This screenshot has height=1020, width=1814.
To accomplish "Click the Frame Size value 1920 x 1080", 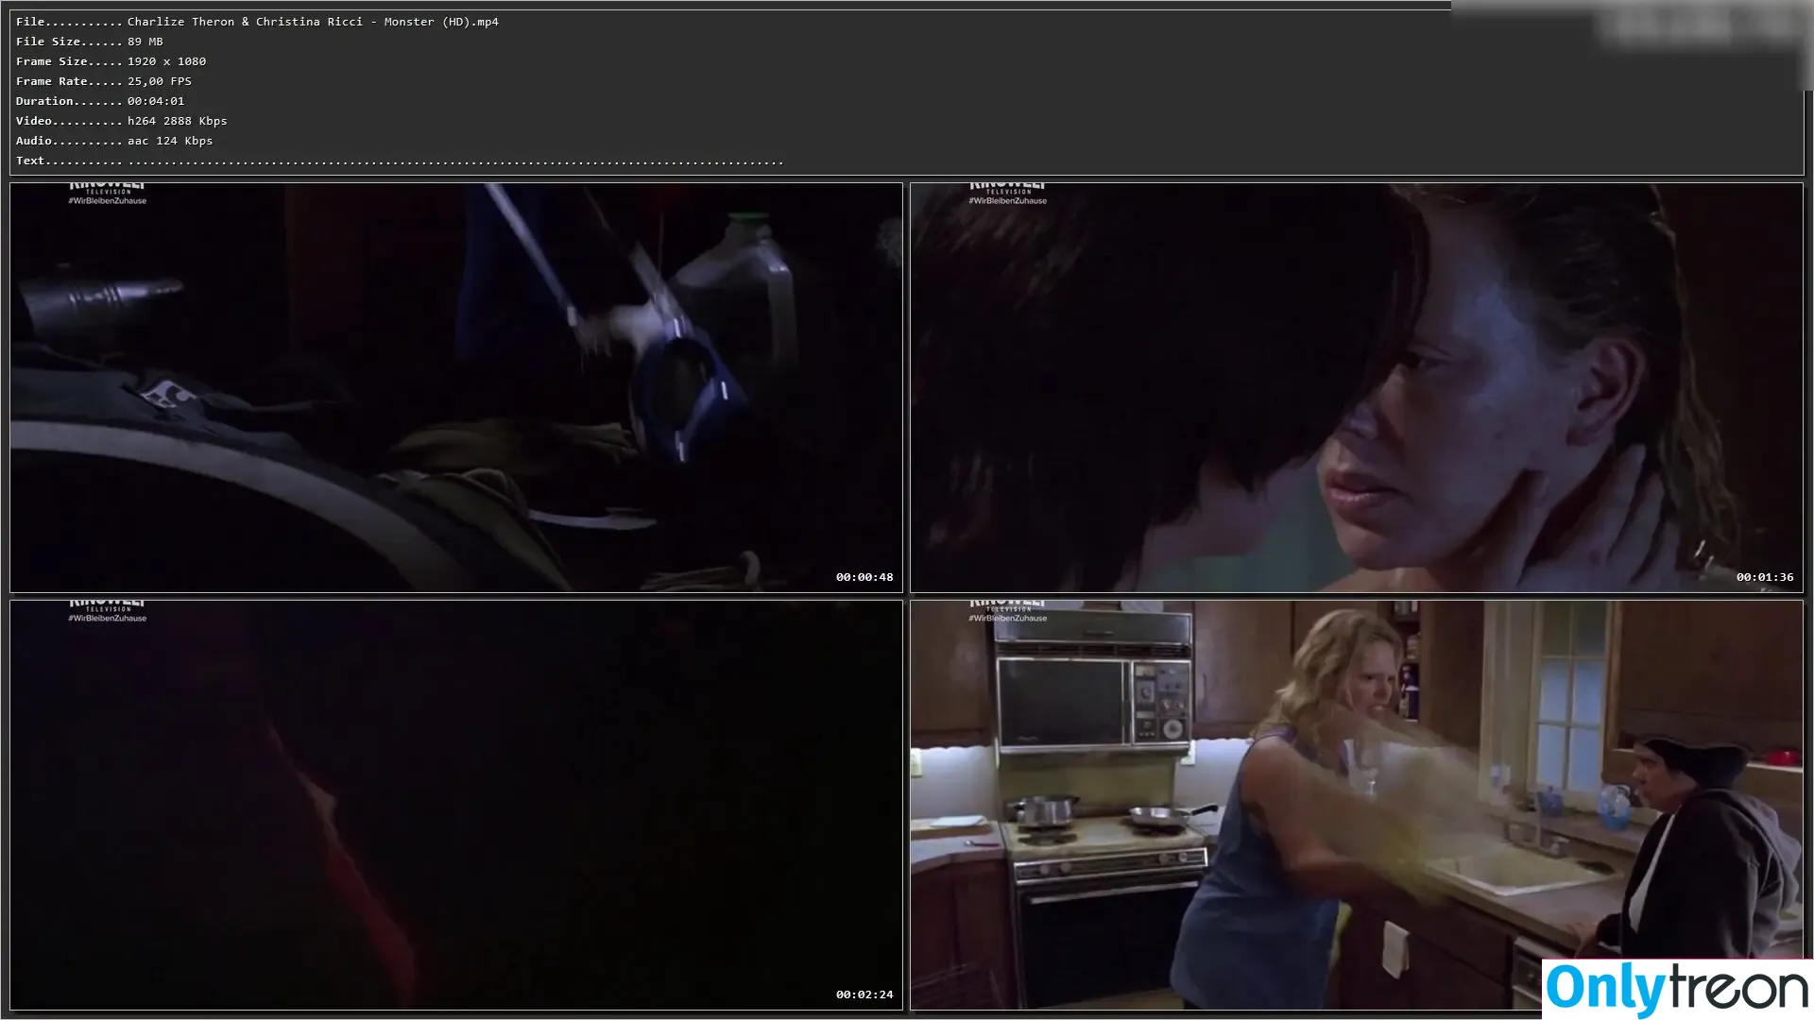I will point(166,61).
